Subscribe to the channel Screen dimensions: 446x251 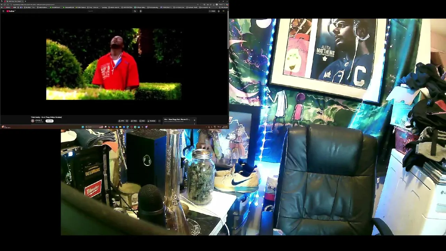(x=49, y=121)
